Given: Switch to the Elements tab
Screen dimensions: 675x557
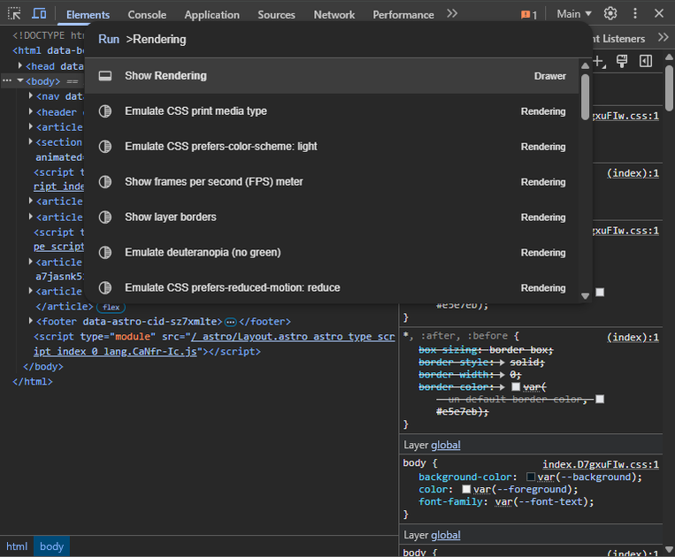Looking at the screenshot, I should click(88, 15).
